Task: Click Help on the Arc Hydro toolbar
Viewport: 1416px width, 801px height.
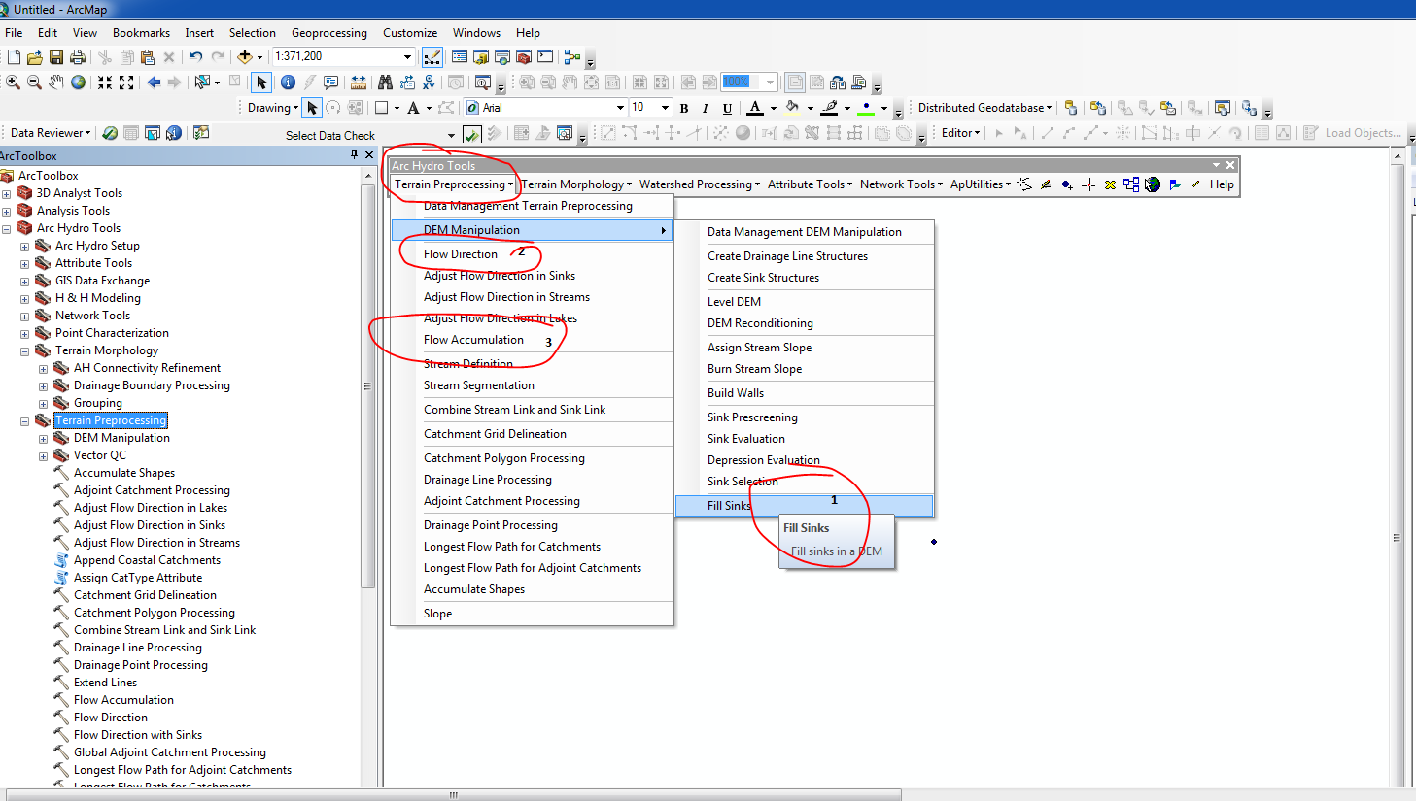Action: click(x=1222, y=184)
